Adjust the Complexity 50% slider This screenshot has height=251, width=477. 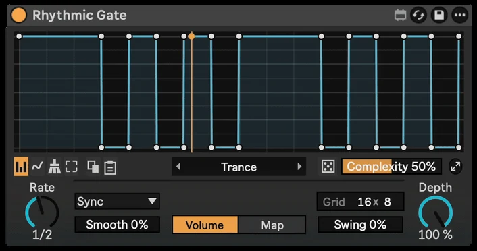point(391,167)
